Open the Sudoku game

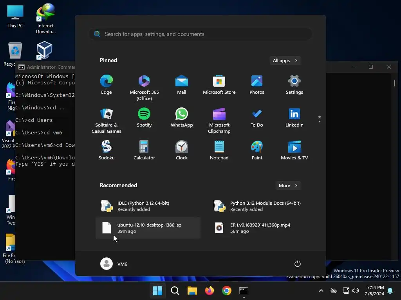click(x=107, y=150)
